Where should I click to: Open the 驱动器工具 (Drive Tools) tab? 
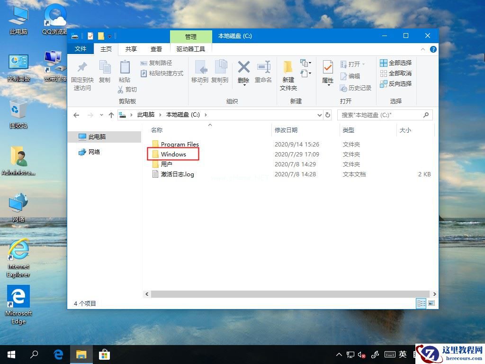click(190, 49)
